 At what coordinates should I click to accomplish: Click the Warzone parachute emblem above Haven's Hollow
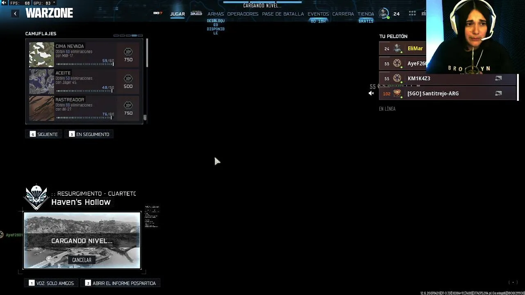pyautogui.click(x=36, y=197)
